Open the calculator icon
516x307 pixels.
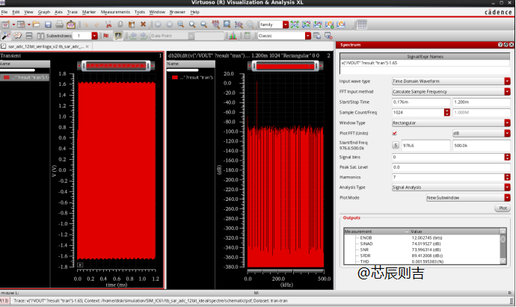(248, 36)
